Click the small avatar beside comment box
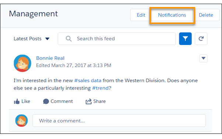 [x=21, y=121]
